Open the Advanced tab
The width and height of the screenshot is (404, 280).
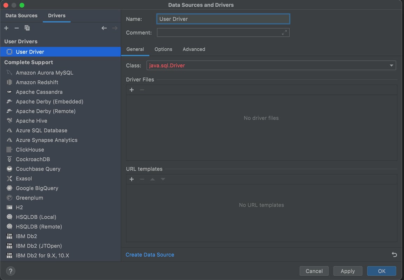tap(194, 49)
